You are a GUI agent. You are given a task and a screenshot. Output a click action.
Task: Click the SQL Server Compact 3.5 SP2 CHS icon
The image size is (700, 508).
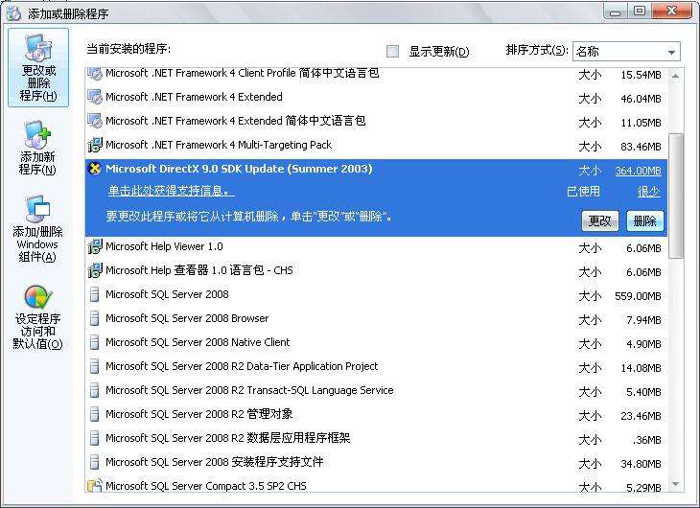coord(95,486)
